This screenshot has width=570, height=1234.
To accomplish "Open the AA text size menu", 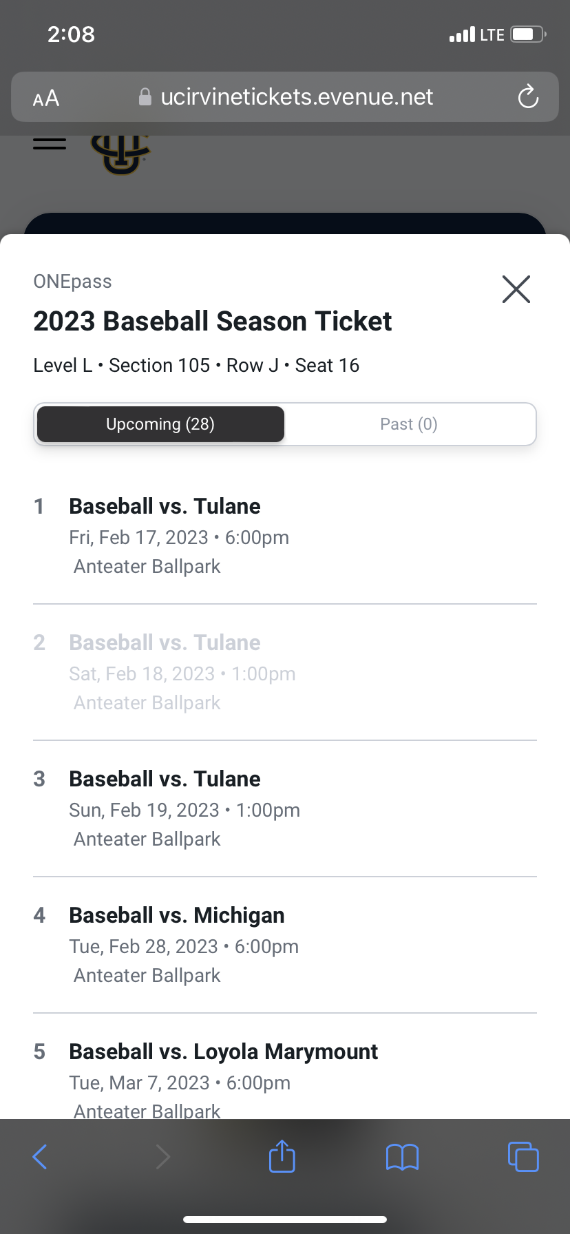I will [46, 98].
